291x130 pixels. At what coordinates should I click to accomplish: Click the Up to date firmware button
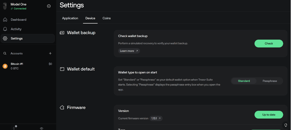[x=269, y=115]
